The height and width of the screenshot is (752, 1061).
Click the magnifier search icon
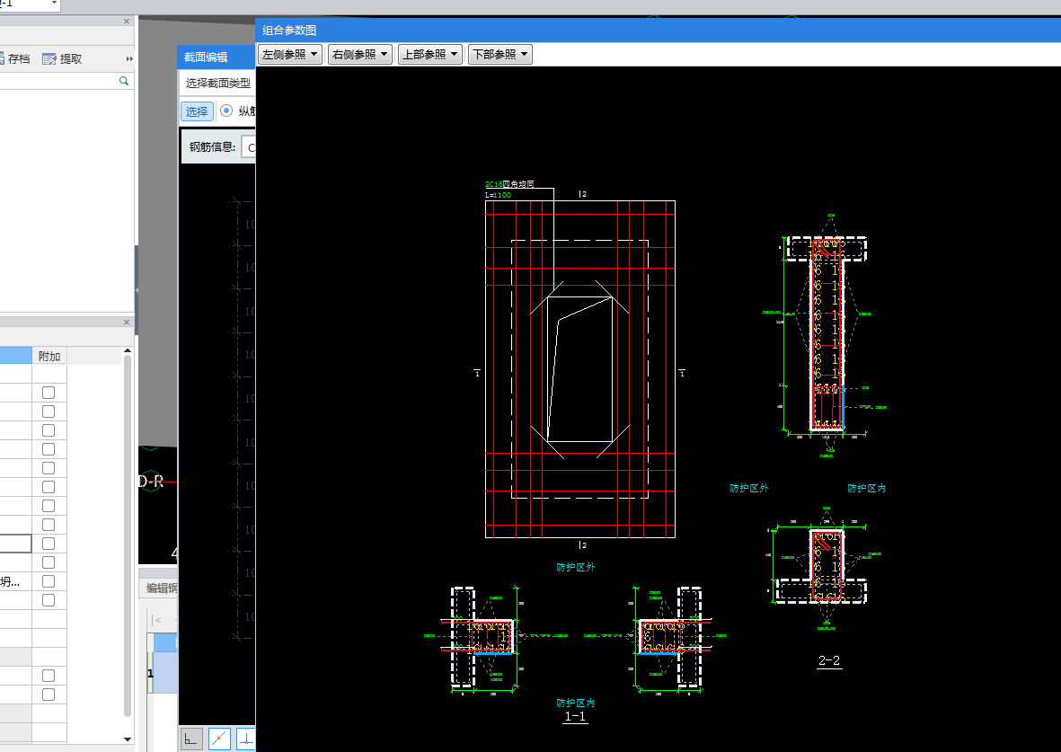point(124,81)
